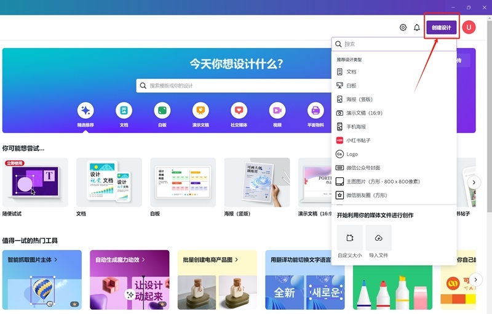The width and height of the screenshot is (492, 314).
Task: Click the main banner search box
Action: tap(234, 86)
